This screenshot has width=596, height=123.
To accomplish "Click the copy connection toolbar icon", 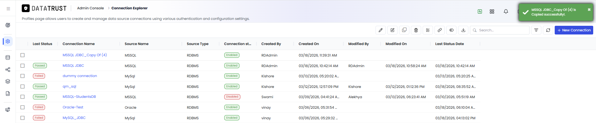I will 404,30.
